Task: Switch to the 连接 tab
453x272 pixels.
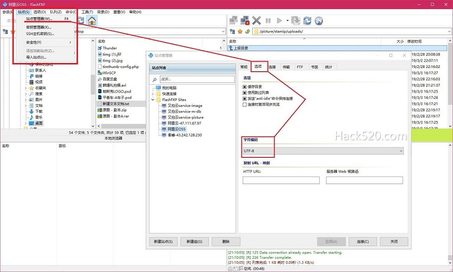Action: click(x=272, y=67)
